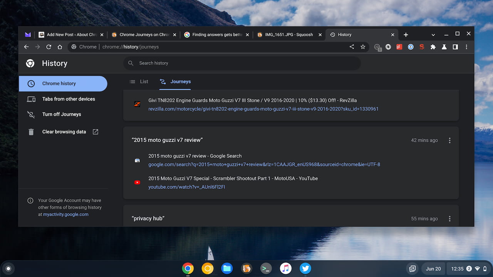Click the chrome://history/journeys address bar
Screen dimensions: 493x277
tap(218, 47)
